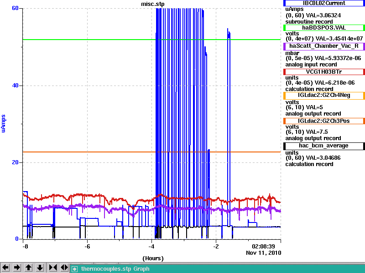Select the IGLdac2:G2Ch3Pos legend entry
Image resolution: width=365 pixels, height=273 pixels.
(324, 121)
